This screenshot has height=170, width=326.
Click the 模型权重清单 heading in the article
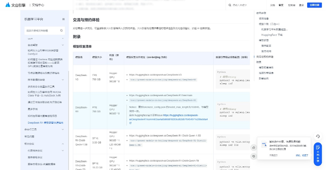[82, 46]
